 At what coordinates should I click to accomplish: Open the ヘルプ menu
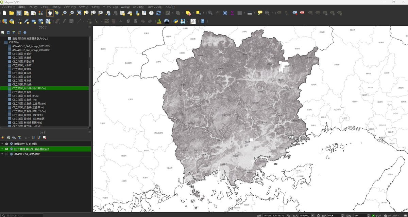click(x=170, y=7)
